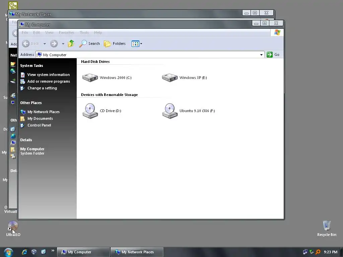Screen dimensions: 343x257
Task: Switch to My Network Places taskbar button
Action: pyautogui.click(x=137, y=252)
